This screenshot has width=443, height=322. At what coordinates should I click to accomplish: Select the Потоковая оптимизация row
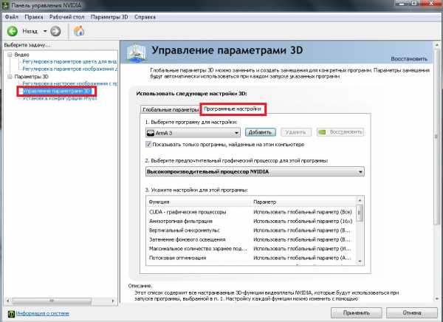point(252,258)
